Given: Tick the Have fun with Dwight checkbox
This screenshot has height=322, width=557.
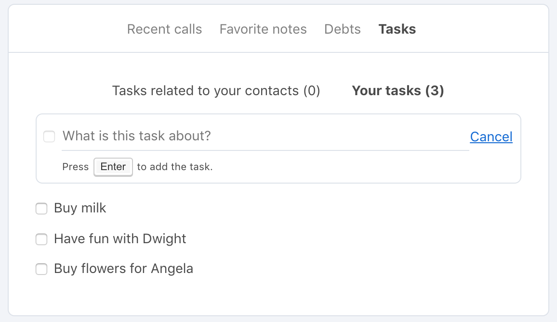Looking at the screenshot, I should click(41, 239).
